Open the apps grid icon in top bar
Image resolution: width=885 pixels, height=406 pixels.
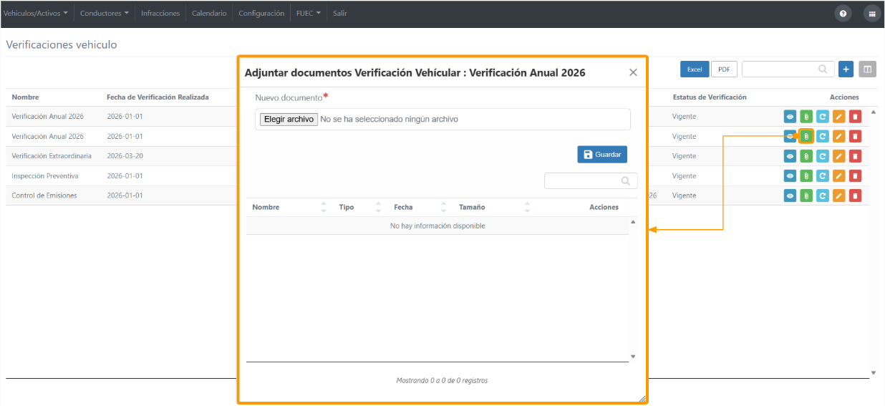point(871,13)
